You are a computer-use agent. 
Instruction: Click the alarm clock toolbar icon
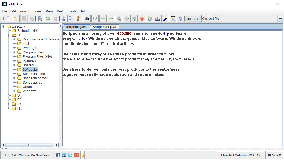(150, 19)
